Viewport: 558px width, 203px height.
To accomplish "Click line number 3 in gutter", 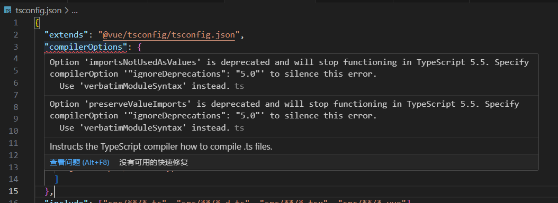I will click(x=16, y=47).
